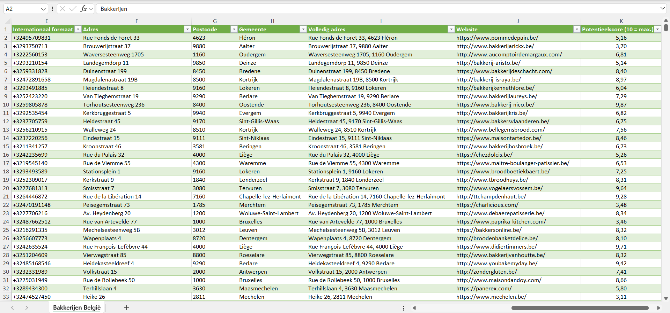Open the Website column filter dropdown
This screenshot has width=670, height=313.
pos(577,29)
